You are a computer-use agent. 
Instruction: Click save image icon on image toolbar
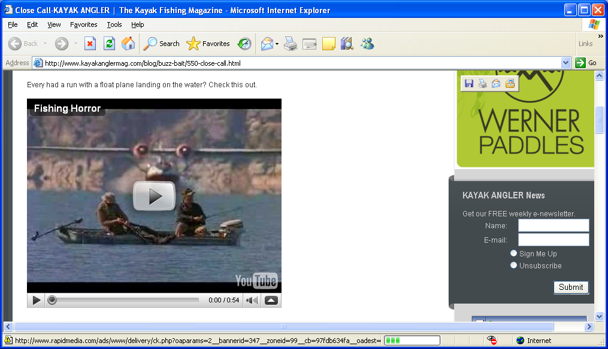click(469, 84)
